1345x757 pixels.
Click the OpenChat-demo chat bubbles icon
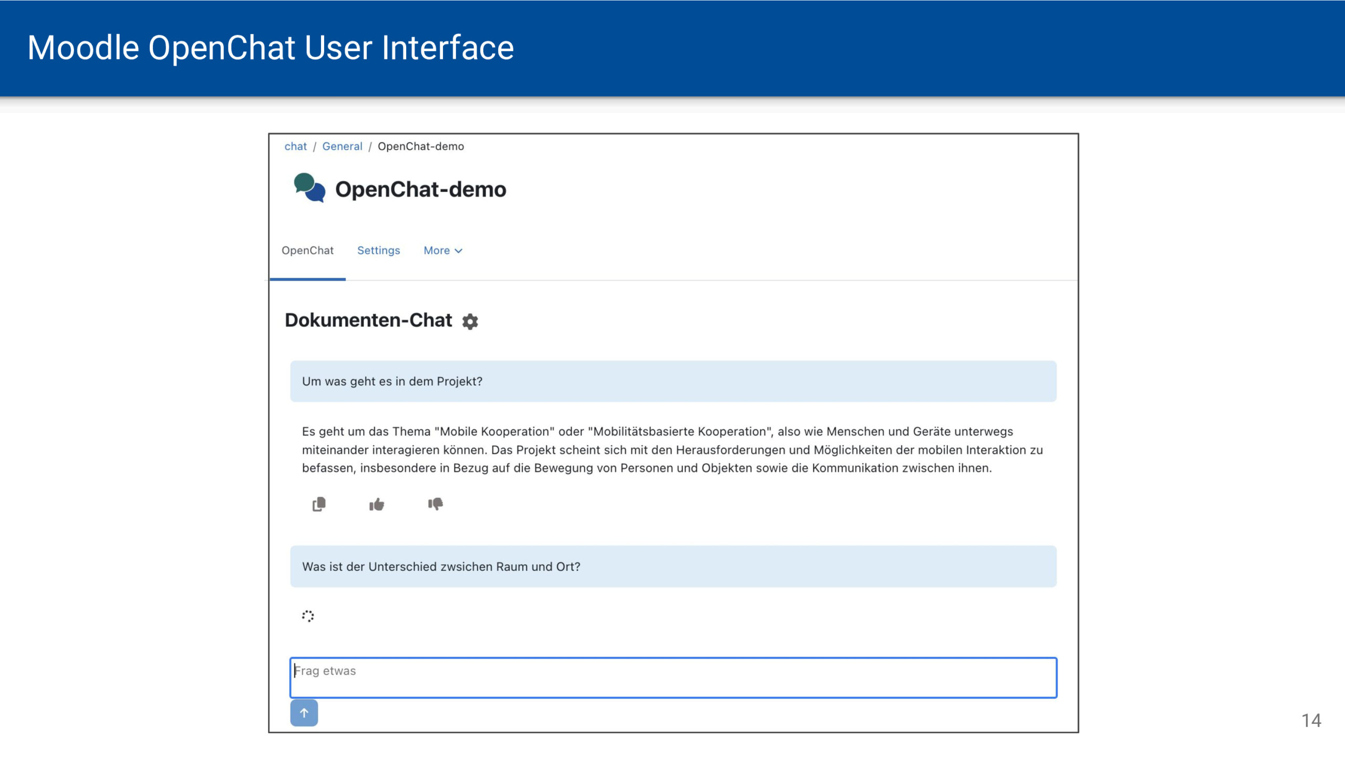[x=309, y=188]
